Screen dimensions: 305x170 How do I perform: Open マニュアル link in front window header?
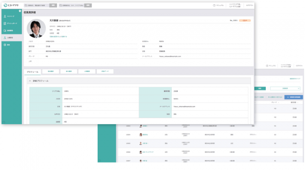(220, 6)
